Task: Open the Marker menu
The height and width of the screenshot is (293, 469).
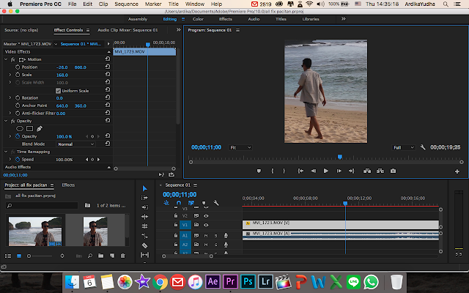Action: [x=153, y=4]
